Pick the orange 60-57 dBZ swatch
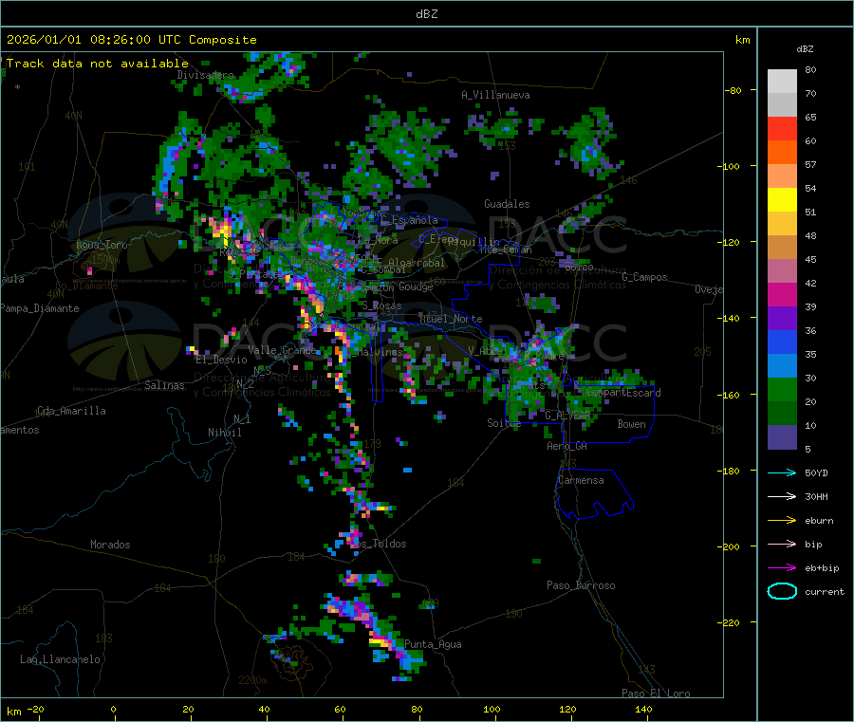Image resolution: width=854 pixels, height=722 pixels. click(782, 153)
